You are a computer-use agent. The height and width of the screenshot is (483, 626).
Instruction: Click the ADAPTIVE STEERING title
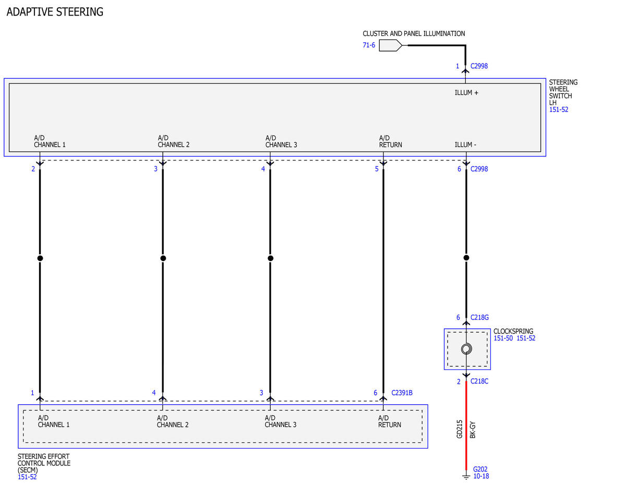click(55, 11)
